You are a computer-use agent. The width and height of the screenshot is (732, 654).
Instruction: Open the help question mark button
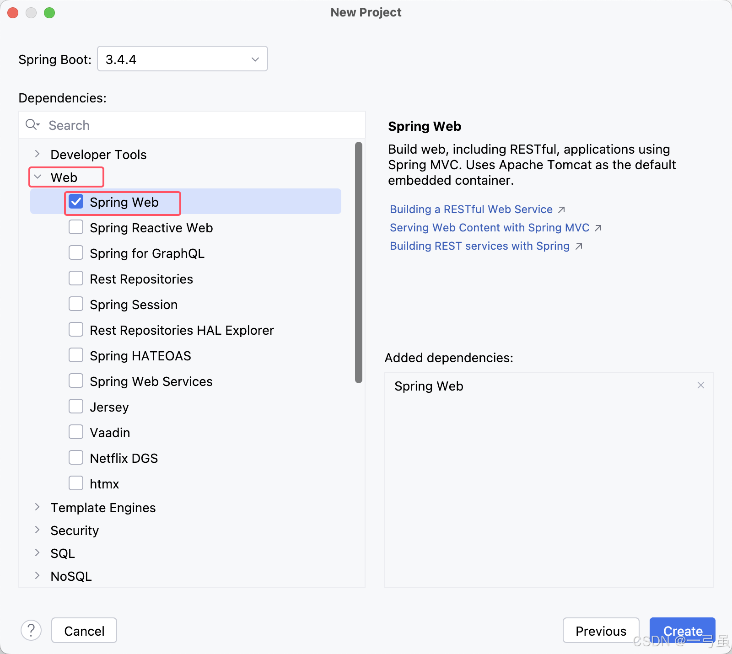[31, 631]
